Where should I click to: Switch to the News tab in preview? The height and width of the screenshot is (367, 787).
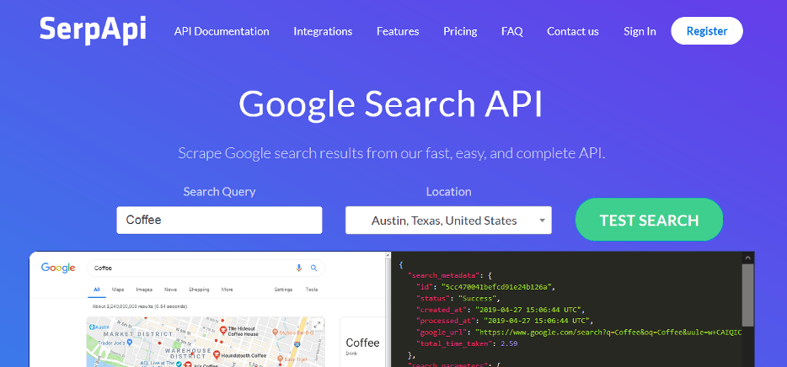(170, 290)
